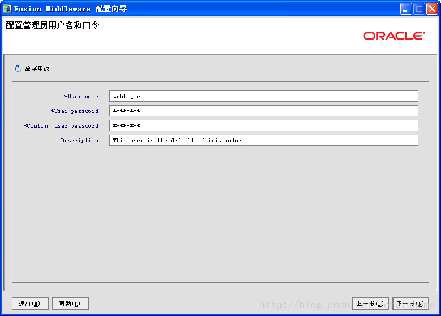This screenshot has height=316, width=441.
Task: Click the *Confirm user password: label
Action: 62,125
